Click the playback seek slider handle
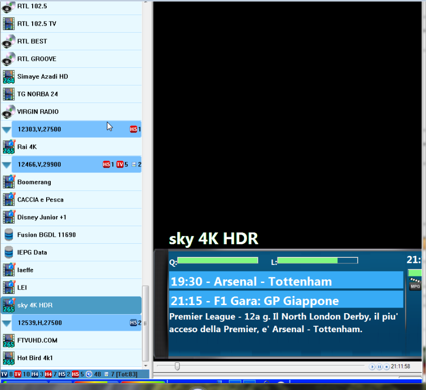Viewport: 426px width, 390px height. click(177, 366)
